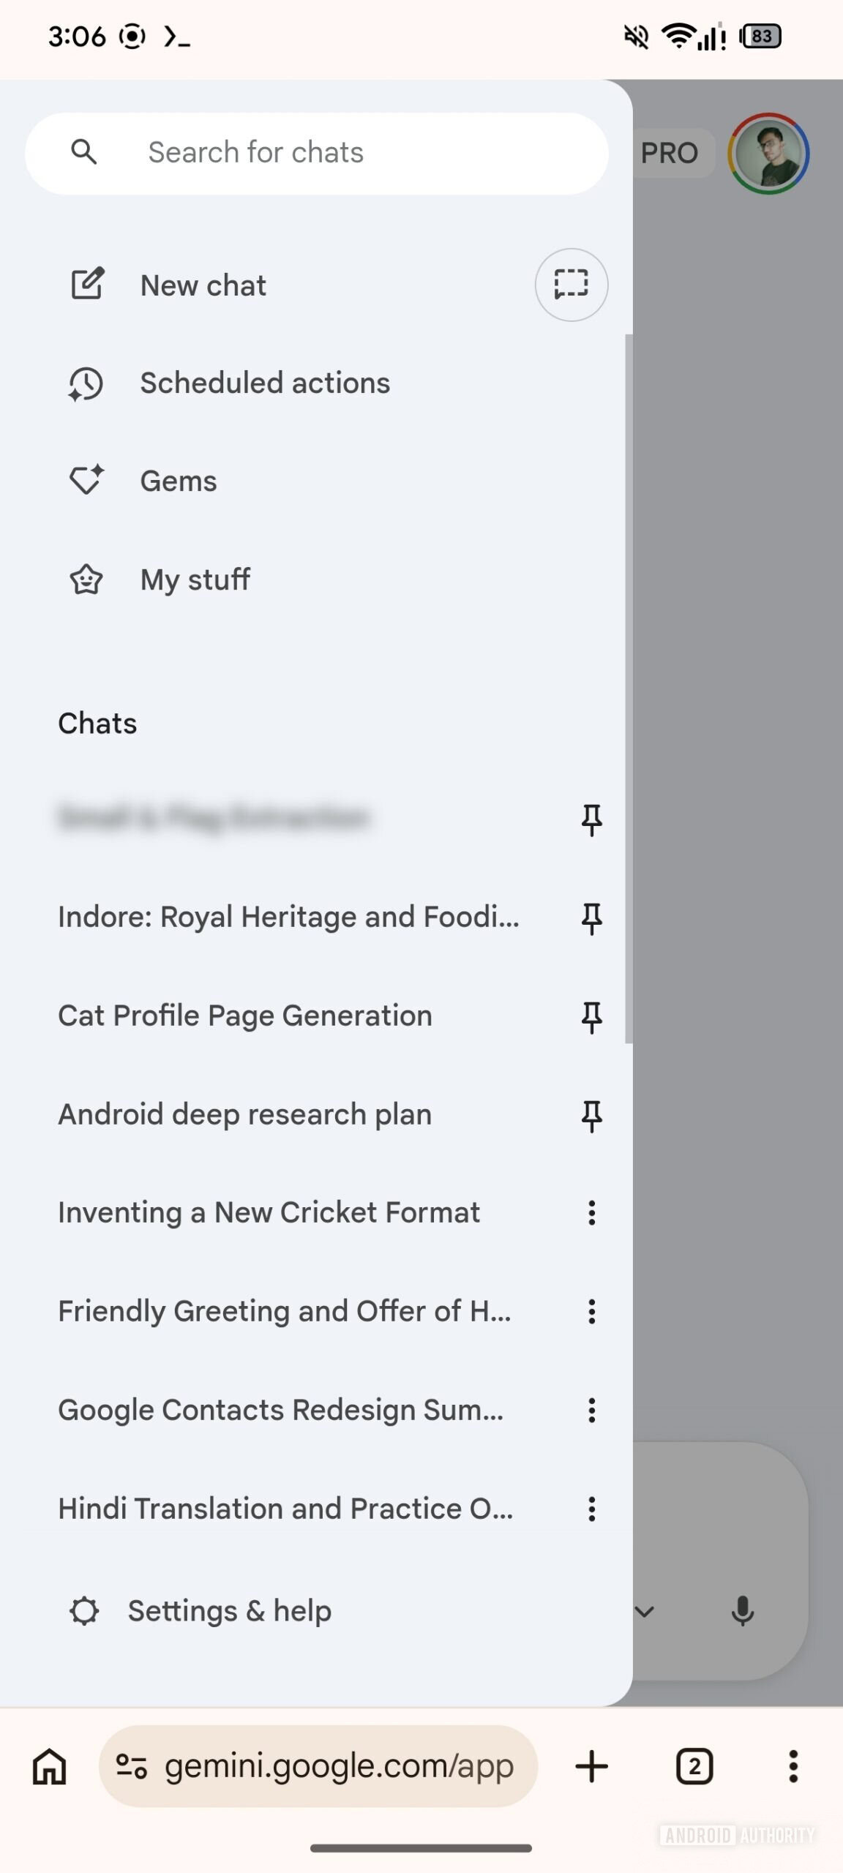Select the New chat pencil icon

coord(88,285)
